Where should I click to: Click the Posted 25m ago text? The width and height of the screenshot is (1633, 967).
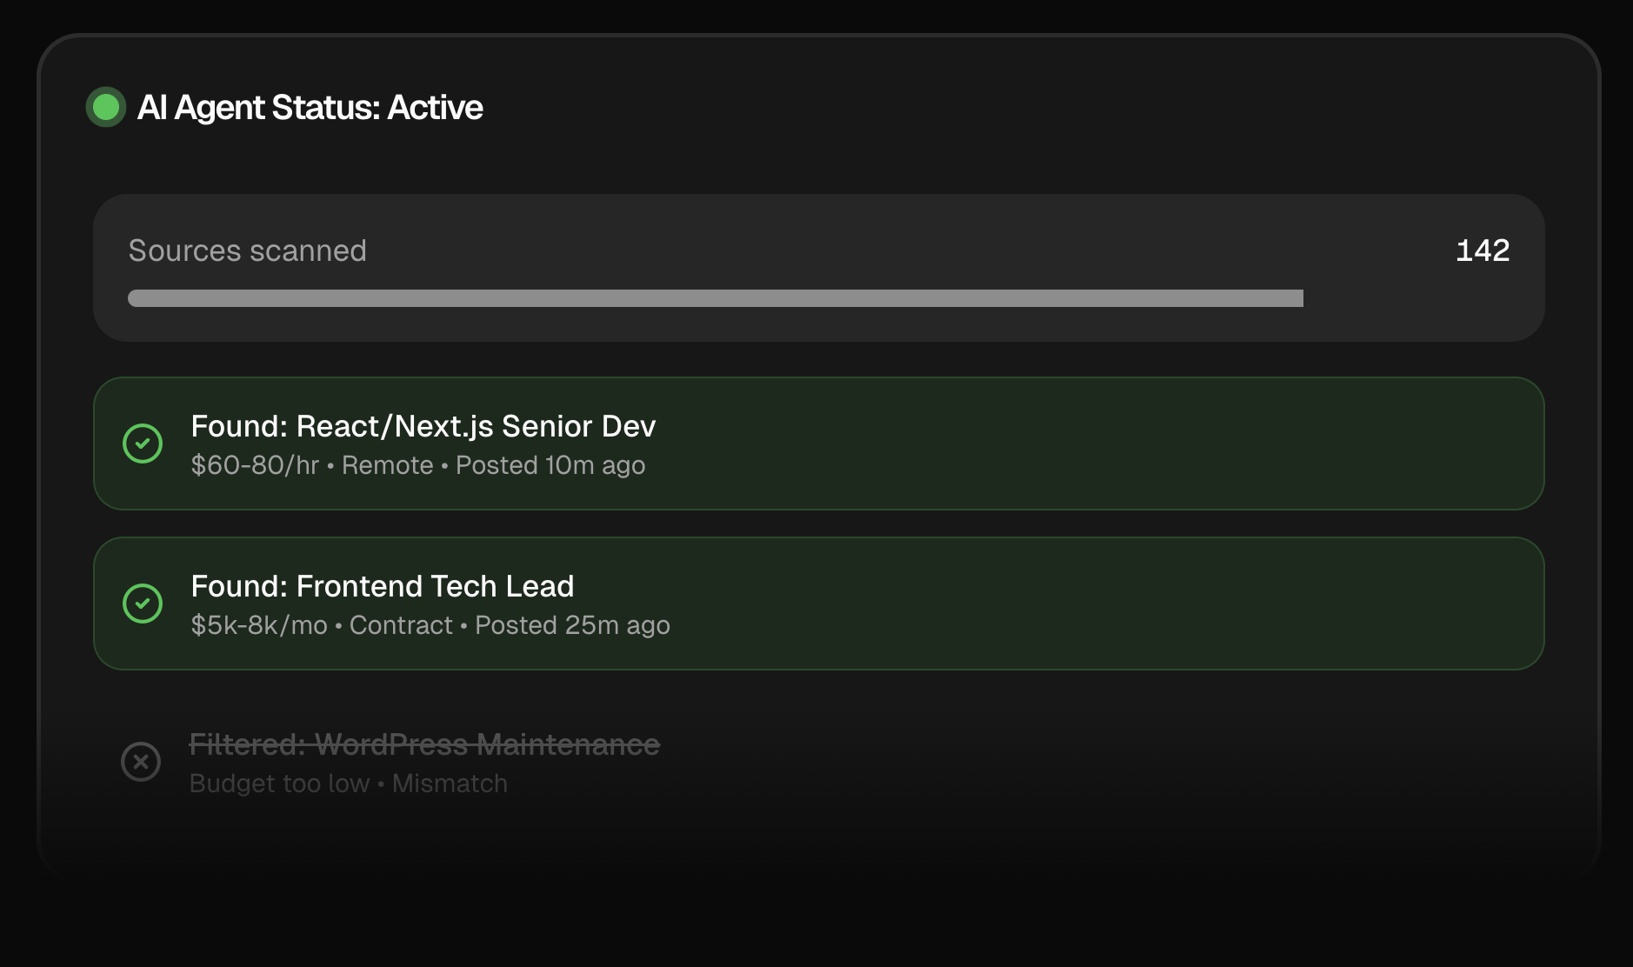pyautogui.click(x=572, y=625)
